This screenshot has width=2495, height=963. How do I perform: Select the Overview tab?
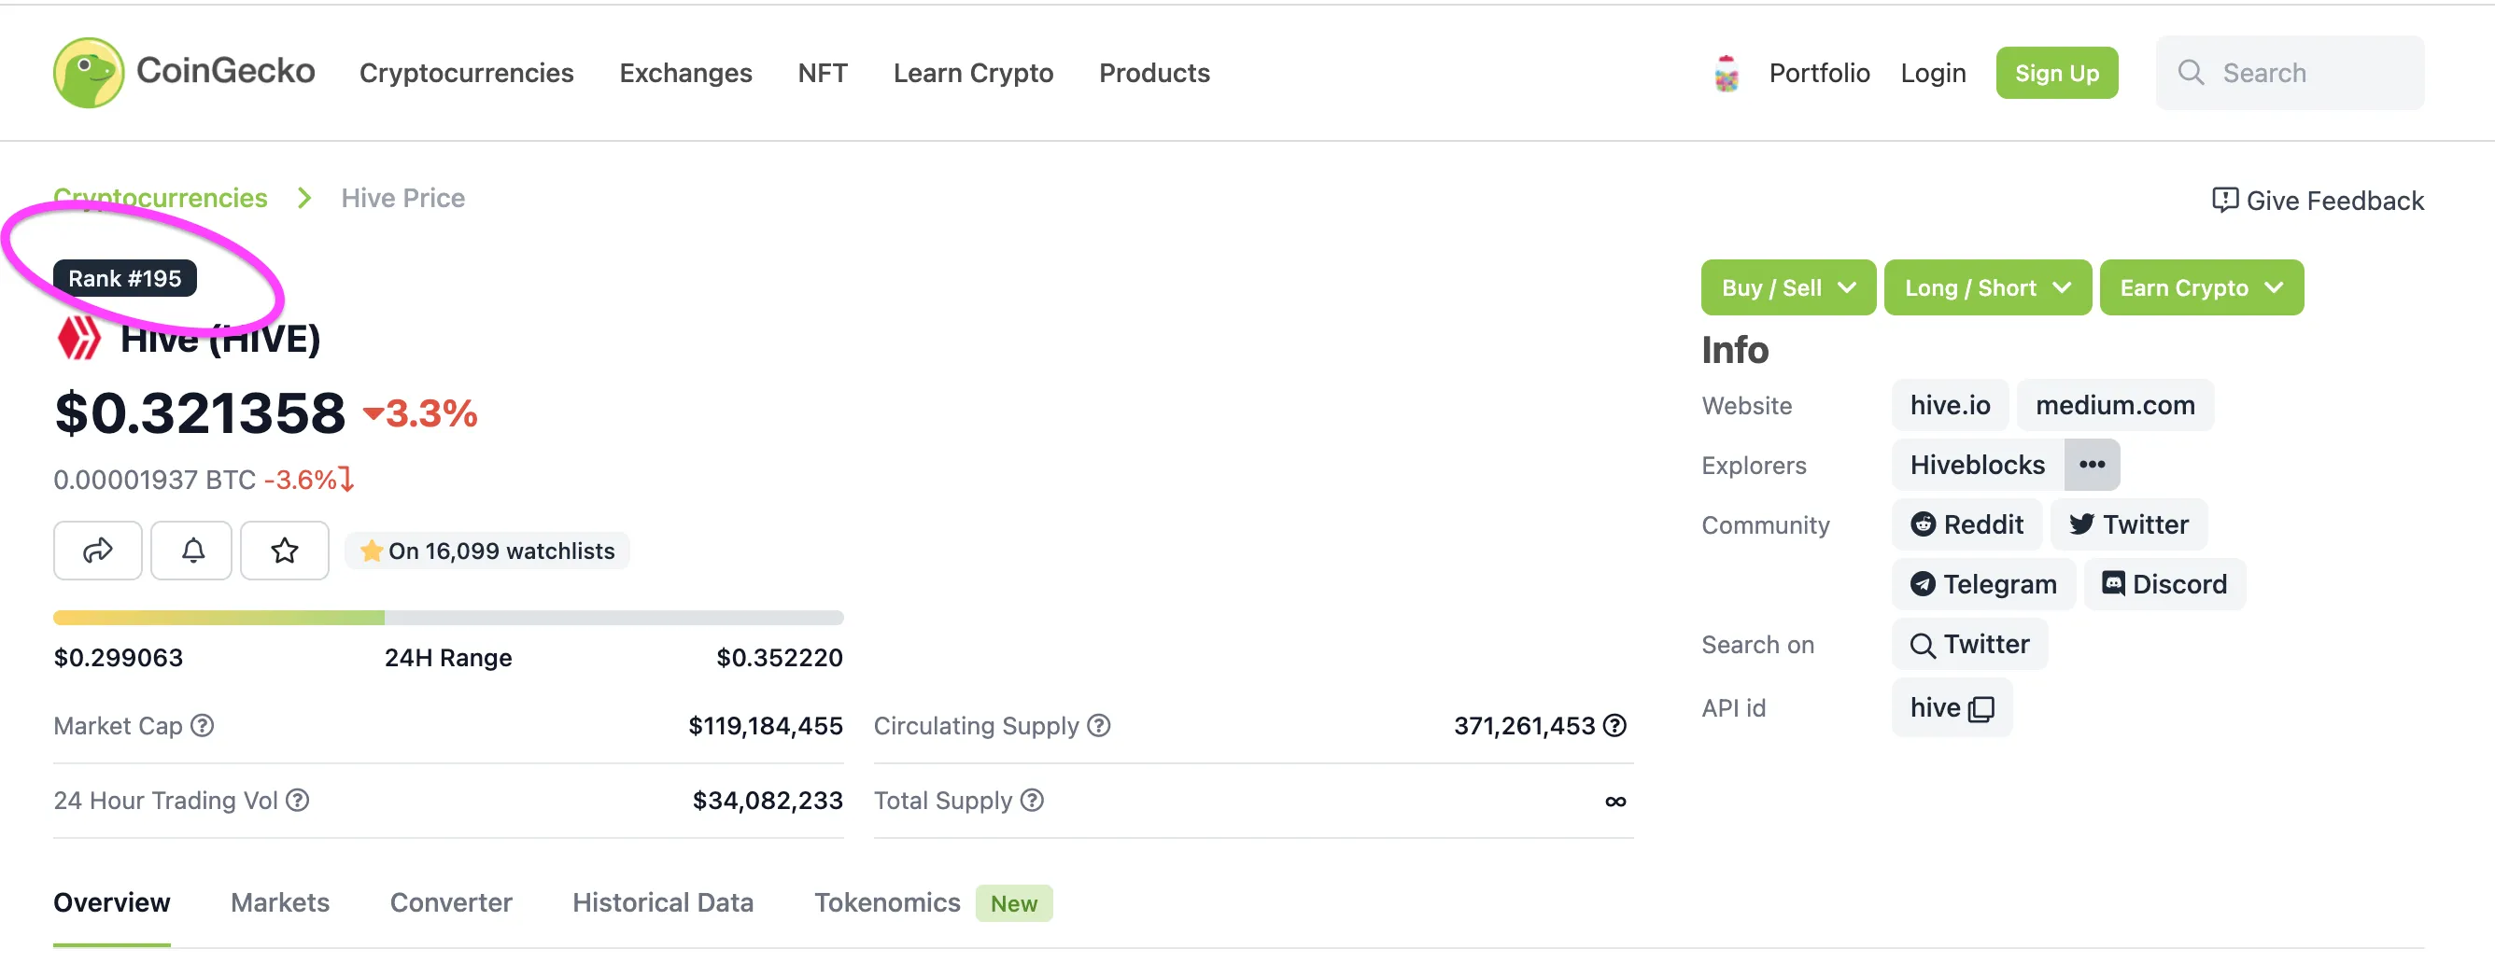(111, 902)
